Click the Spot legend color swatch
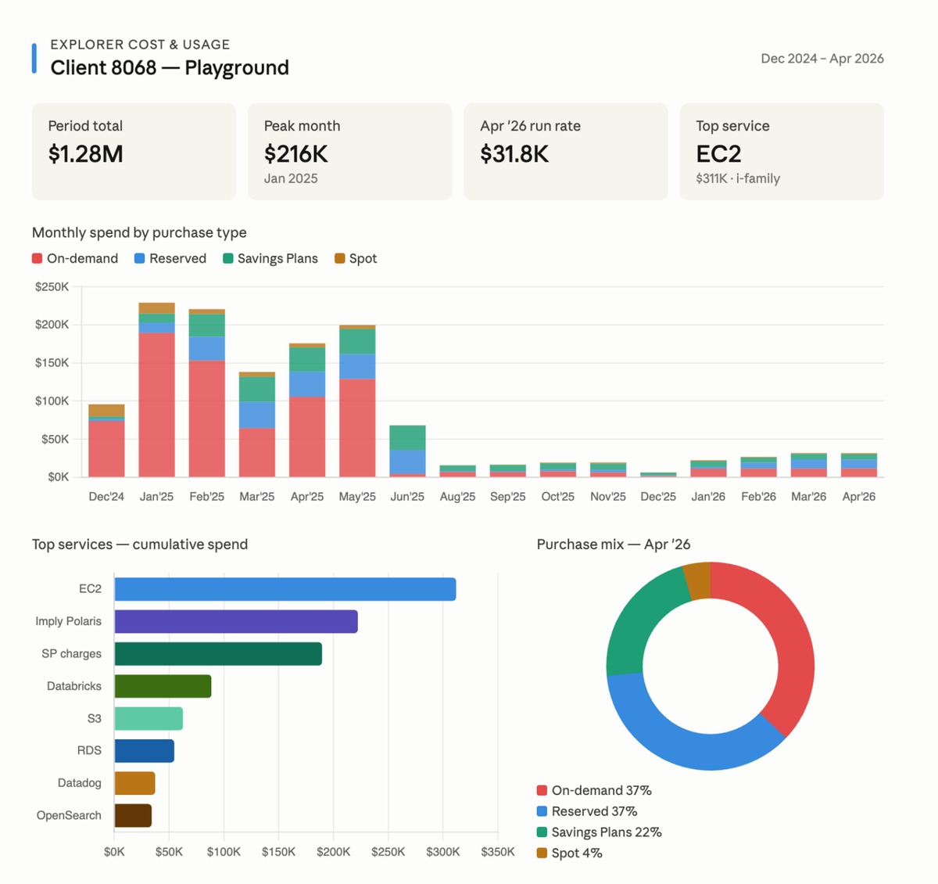This screenshot has width=938, height=884. pos(339,258)
